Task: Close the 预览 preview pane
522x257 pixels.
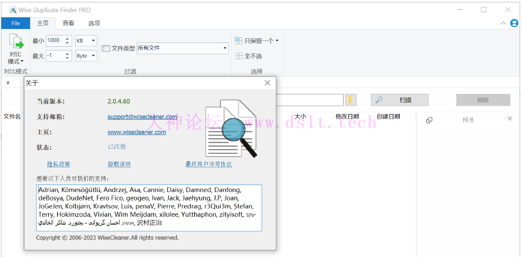Action: click(510, 118)
